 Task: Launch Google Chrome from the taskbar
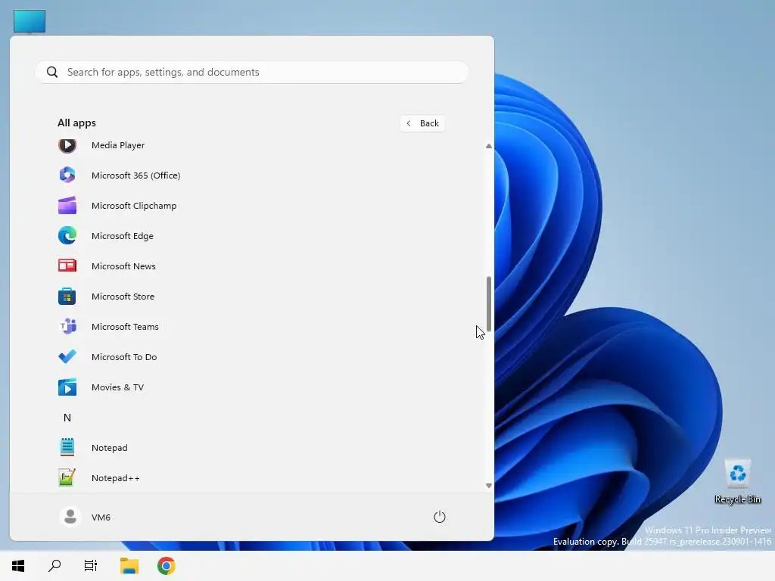166,566
